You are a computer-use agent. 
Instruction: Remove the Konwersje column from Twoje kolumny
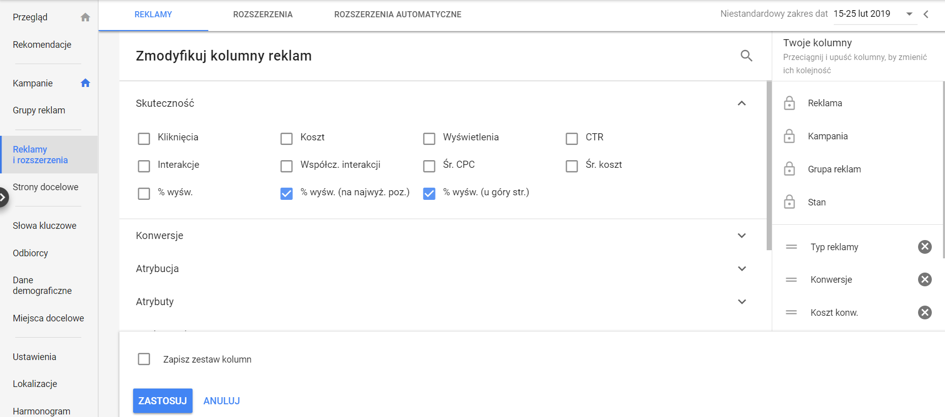click(x=925, y=279)
